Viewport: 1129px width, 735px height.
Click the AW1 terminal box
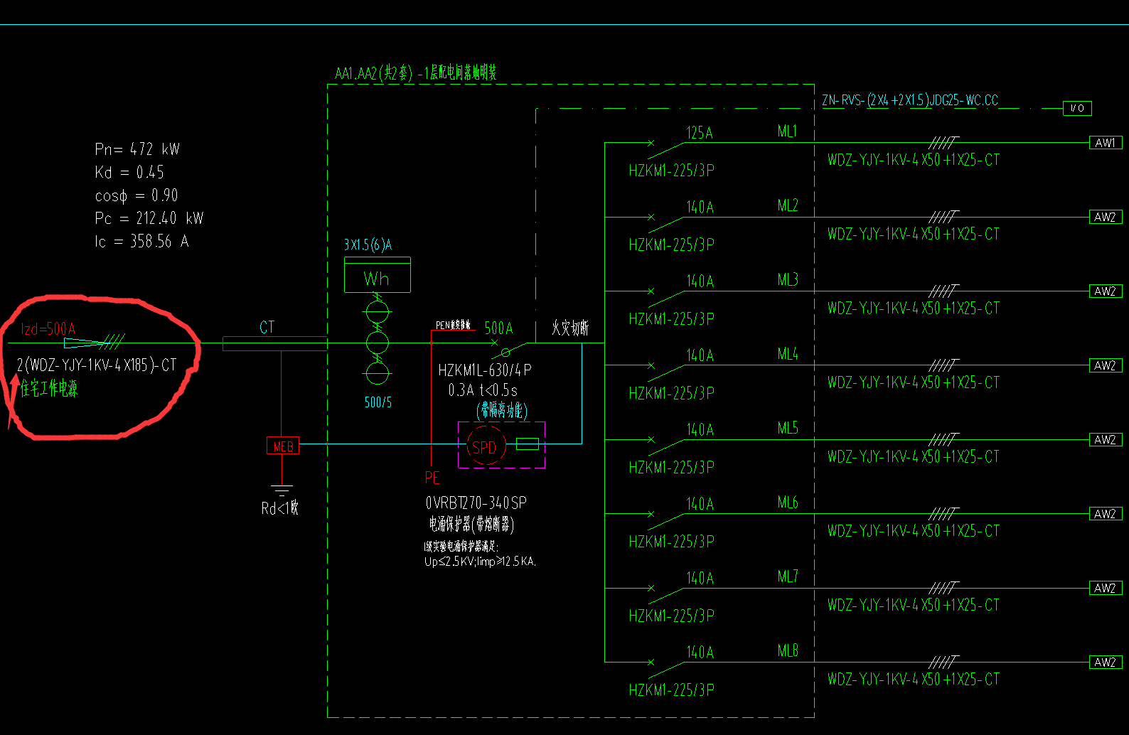tap(1105, 143)
